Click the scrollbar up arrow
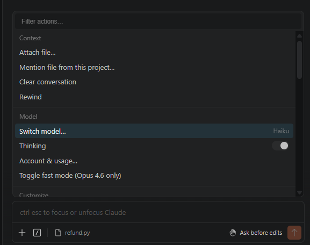The height and width of the screenshot is (245, 310). tap(299, 36)
